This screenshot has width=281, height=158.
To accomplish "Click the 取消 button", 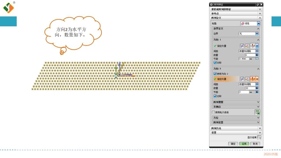I will click(255, 144).
